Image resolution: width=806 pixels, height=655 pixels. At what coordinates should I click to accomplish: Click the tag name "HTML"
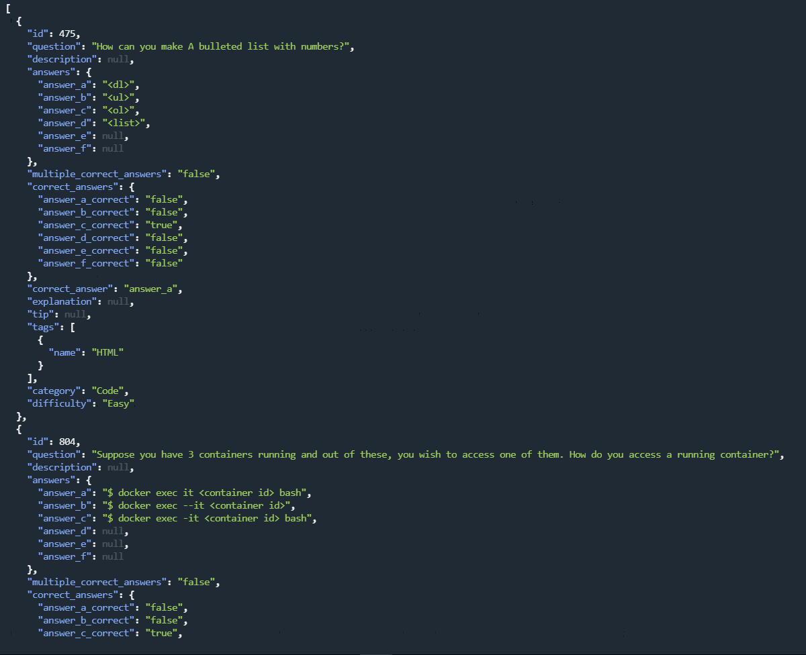point(107,352)
